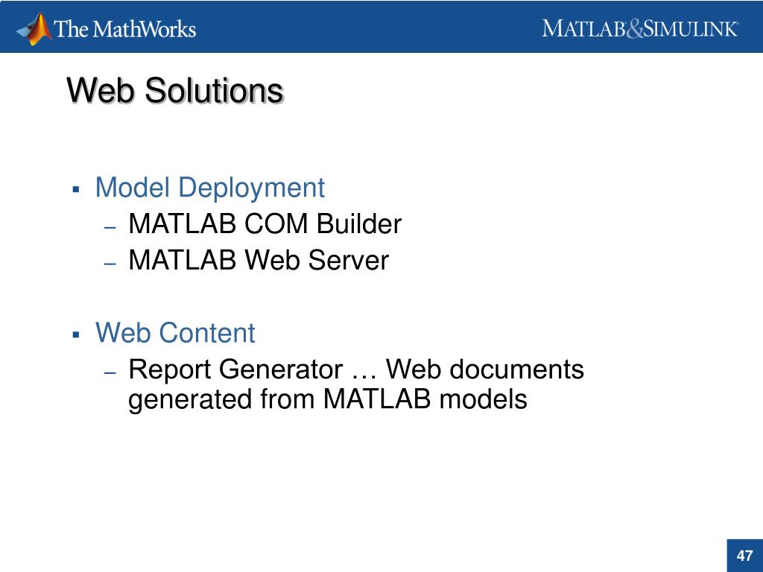Click the dash before MATLAB Web Server
Image resolution: width=763 pixels, height=572 pixels.
pyautogui.click(x=110, y=264)
